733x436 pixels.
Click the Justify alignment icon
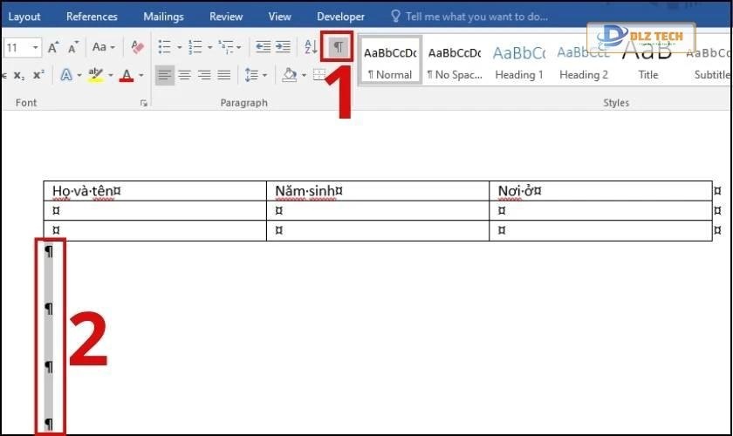[x=224, y=75]
